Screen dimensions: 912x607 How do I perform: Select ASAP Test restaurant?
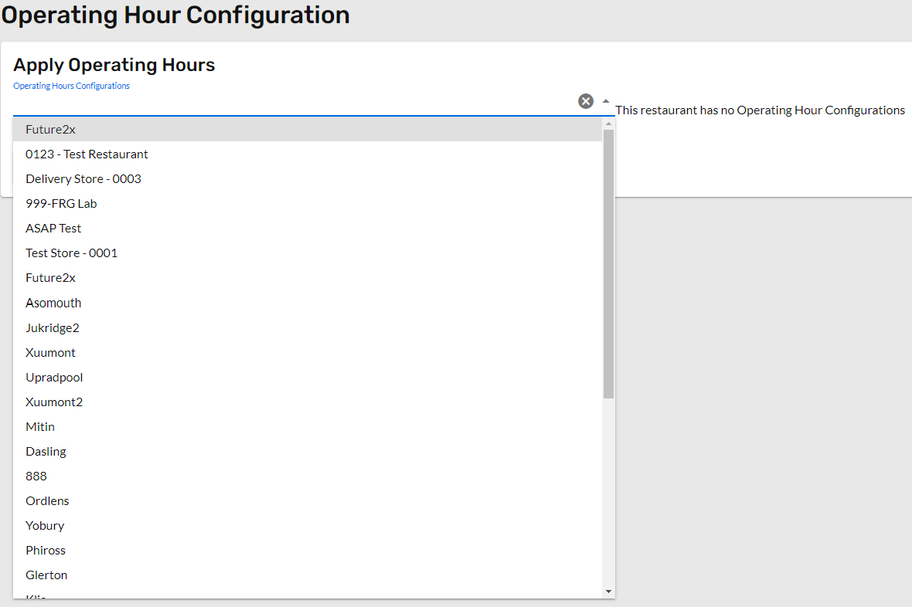tap(308, 229)
